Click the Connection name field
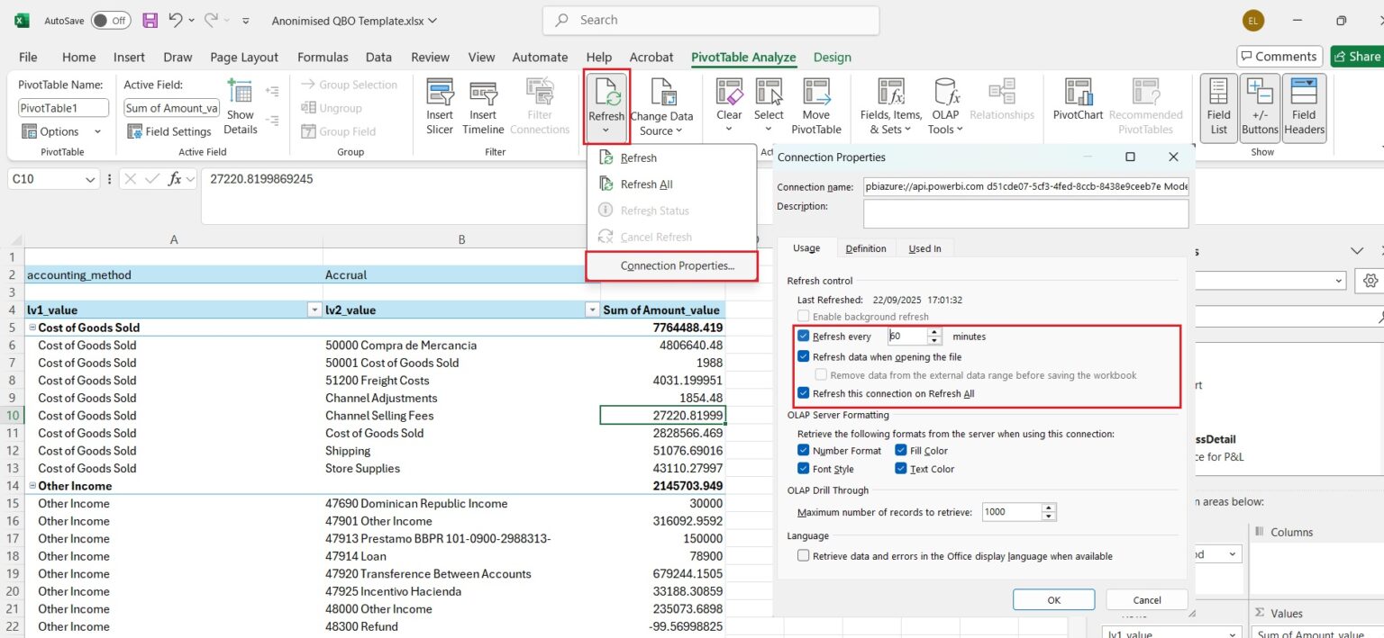1384x638 pixels. click(x=1025, y=186)
